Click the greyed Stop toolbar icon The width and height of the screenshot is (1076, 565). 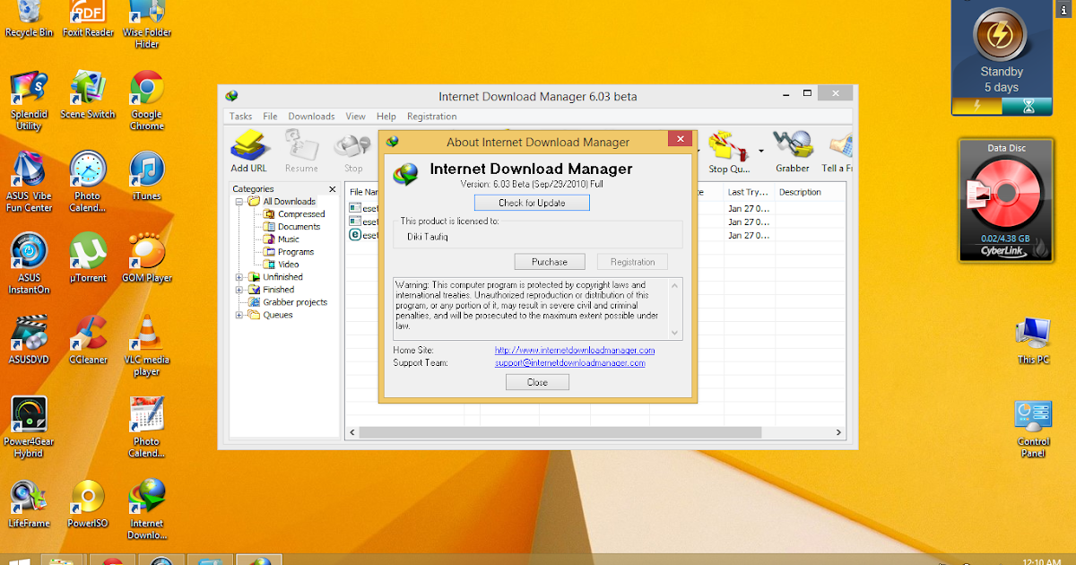coord(353,151)
